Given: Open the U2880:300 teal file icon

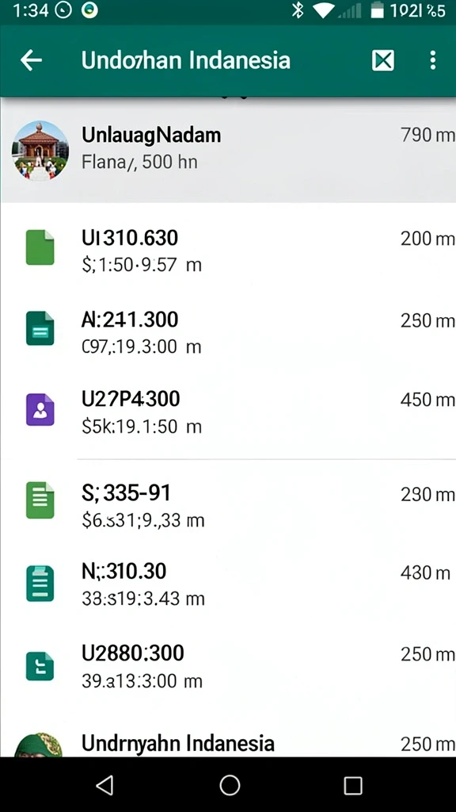Looking at the screenshot, I should pos(40,666).
